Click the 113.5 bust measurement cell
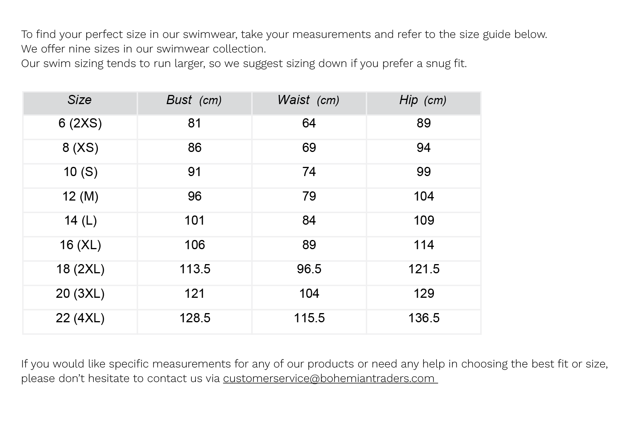 click(195, 269)
